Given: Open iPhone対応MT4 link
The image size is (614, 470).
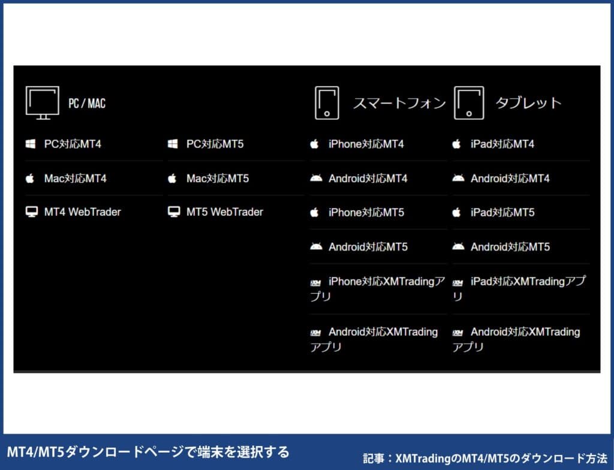Looking at the screenshot, I should tap(366, 144).
